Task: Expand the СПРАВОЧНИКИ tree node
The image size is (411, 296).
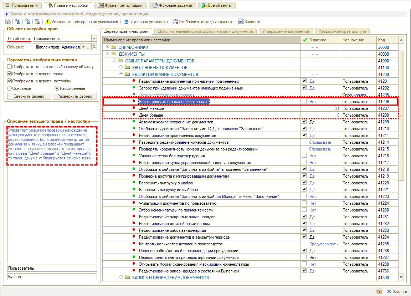Action: pos(107,47)
